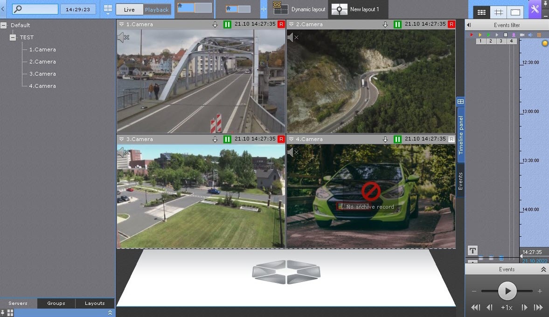Toggle red R recording on 2.Camera
The image size is (549, 317).
coord(452,24)
